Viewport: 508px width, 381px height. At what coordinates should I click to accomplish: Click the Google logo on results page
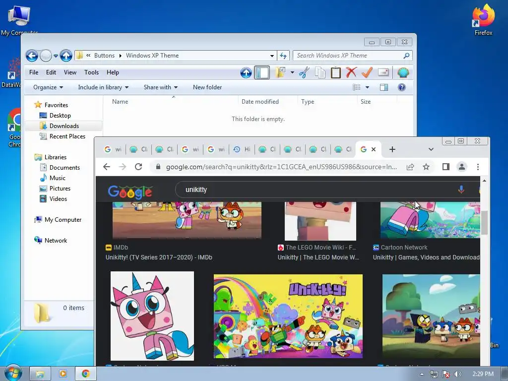pos(130,192)
